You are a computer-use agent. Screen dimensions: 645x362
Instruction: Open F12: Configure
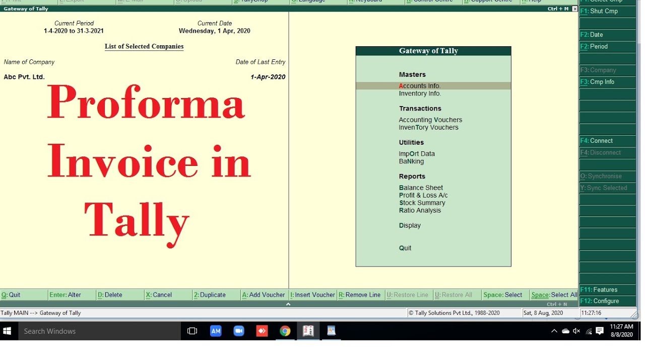[607, 301]
